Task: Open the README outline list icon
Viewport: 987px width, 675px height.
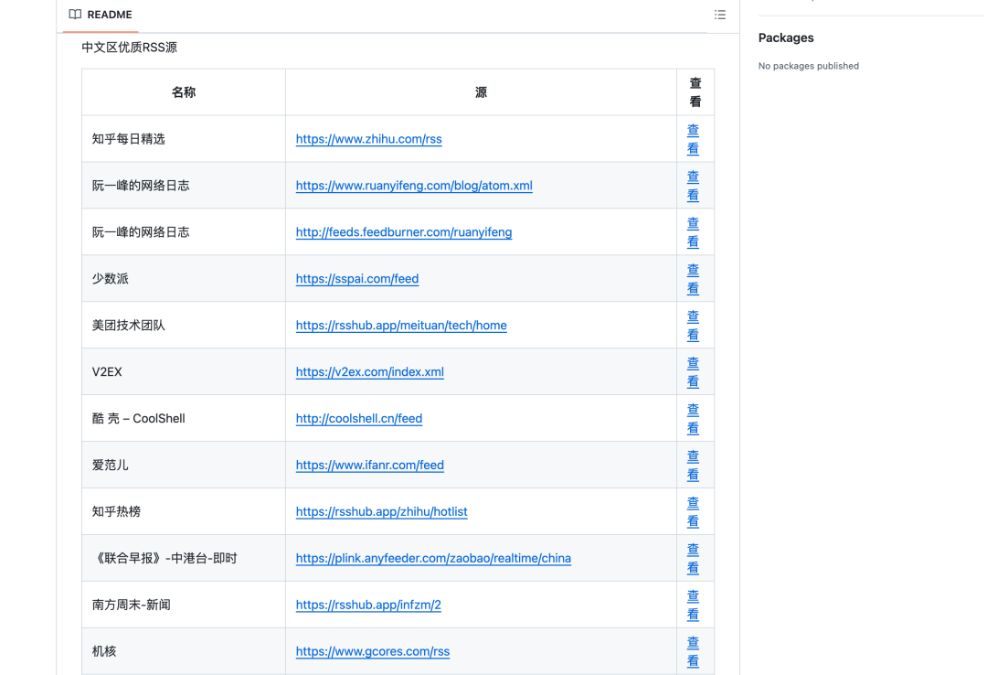Action: (720, 15)
